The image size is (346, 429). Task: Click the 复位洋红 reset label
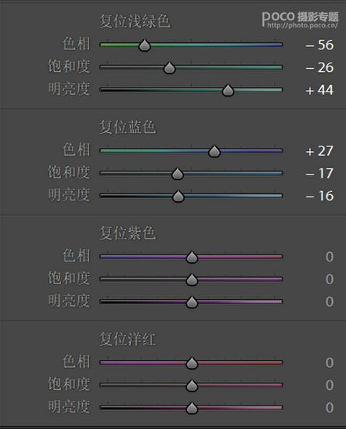point(128,339)
